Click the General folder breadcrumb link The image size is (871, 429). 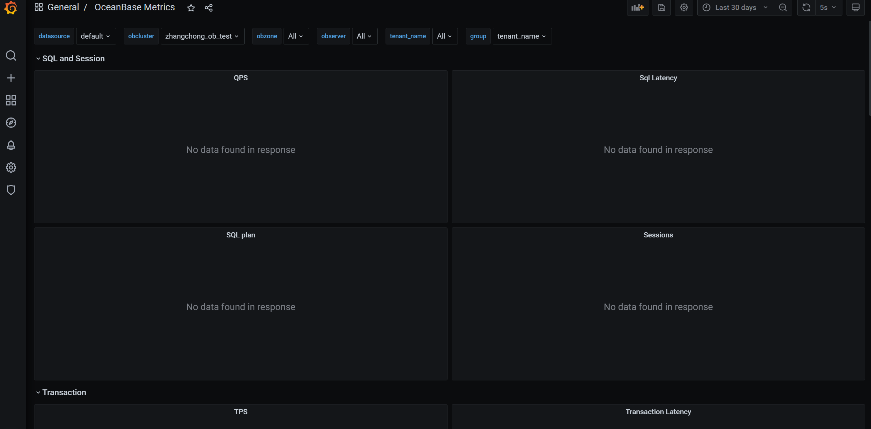pyautogui.click(x=63, y=7)
